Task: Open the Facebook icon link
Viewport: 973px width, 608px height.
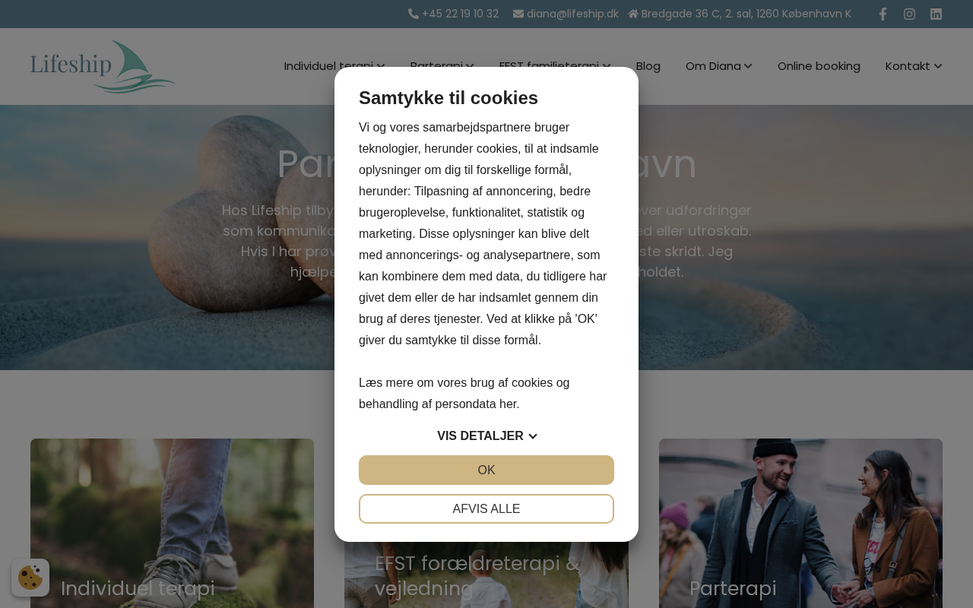Action: (883, 14)
